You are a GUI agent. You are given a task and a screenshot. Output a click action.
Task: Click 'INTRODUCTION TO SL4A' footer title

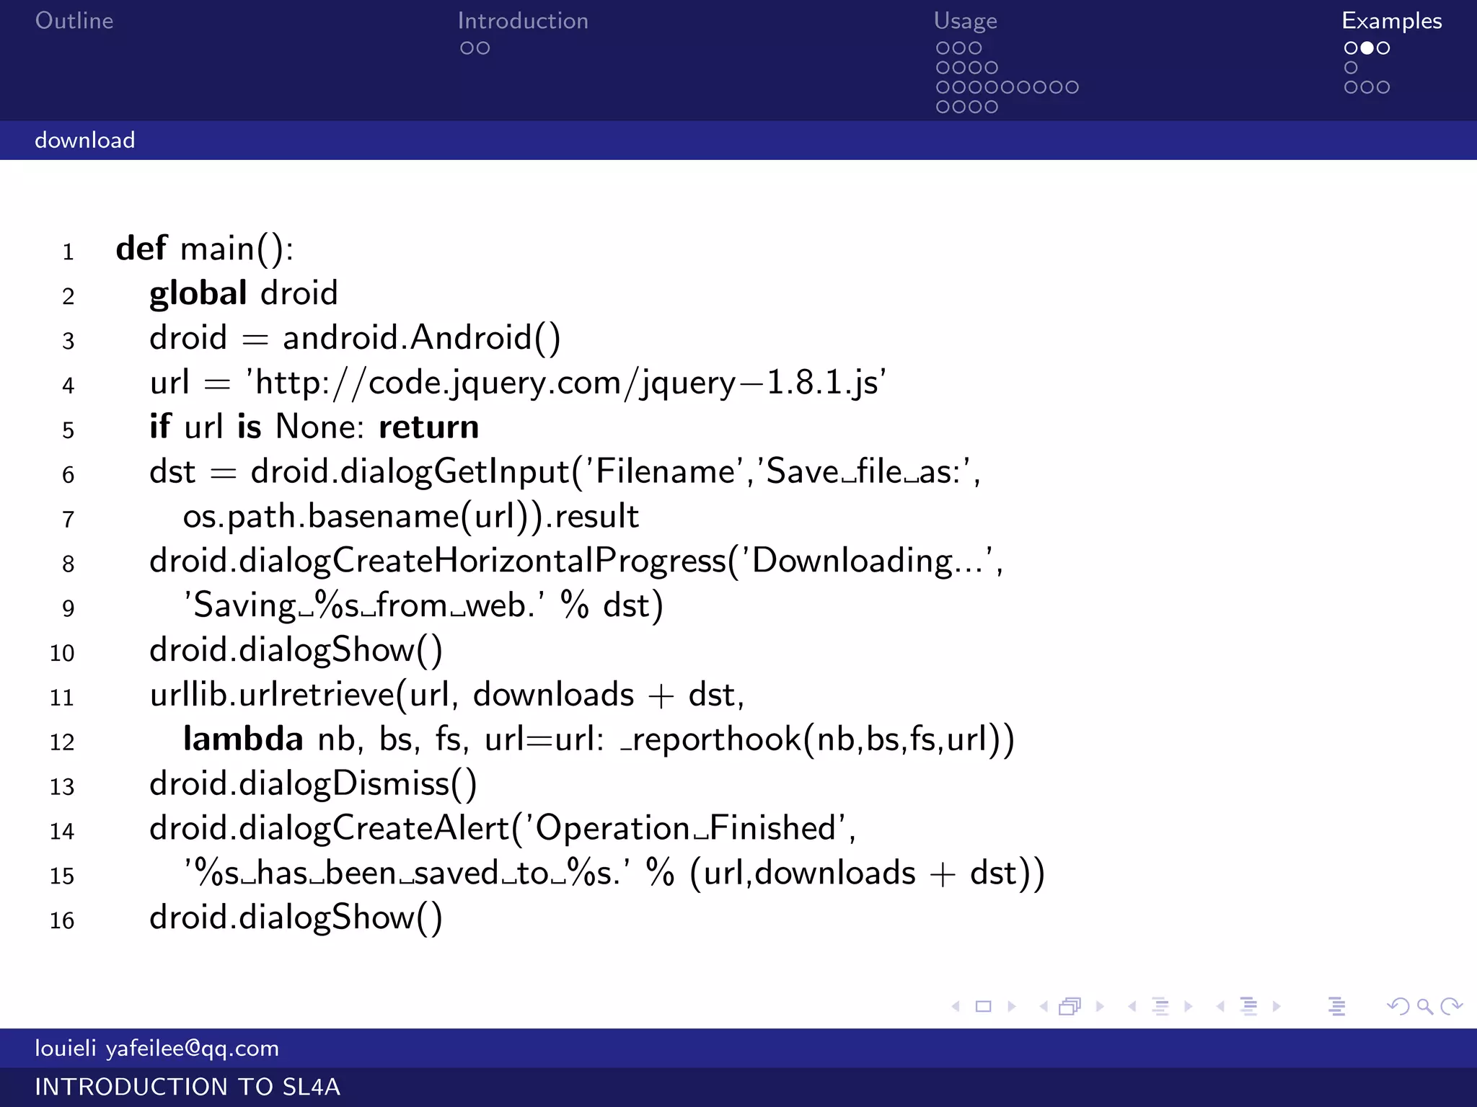click(188, 1087)
